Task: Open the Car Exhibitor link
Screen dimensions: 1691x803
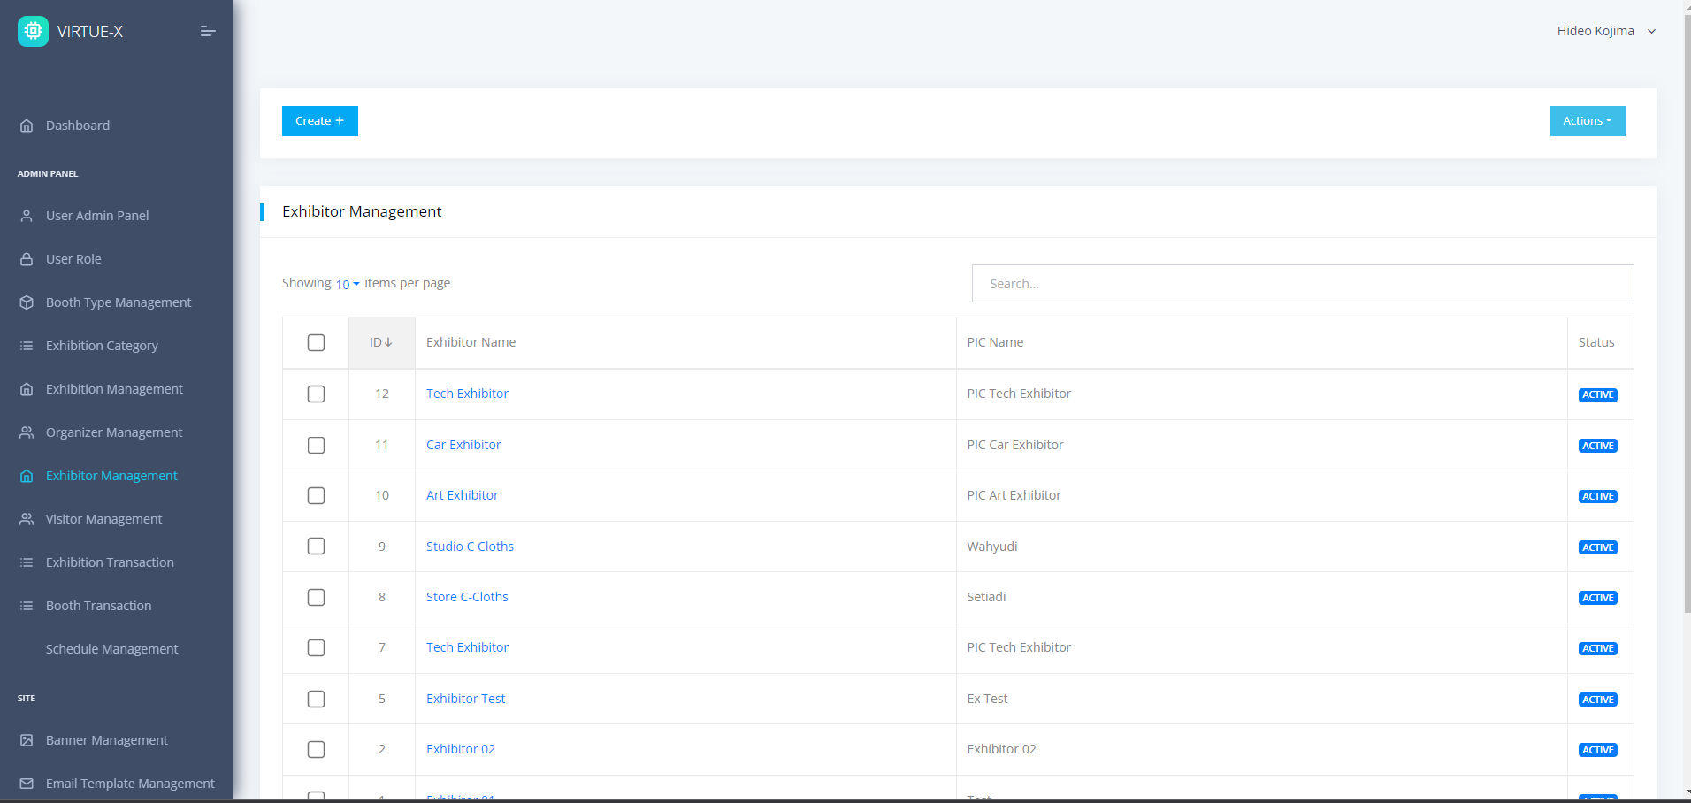Action: (x=463, y=445)
